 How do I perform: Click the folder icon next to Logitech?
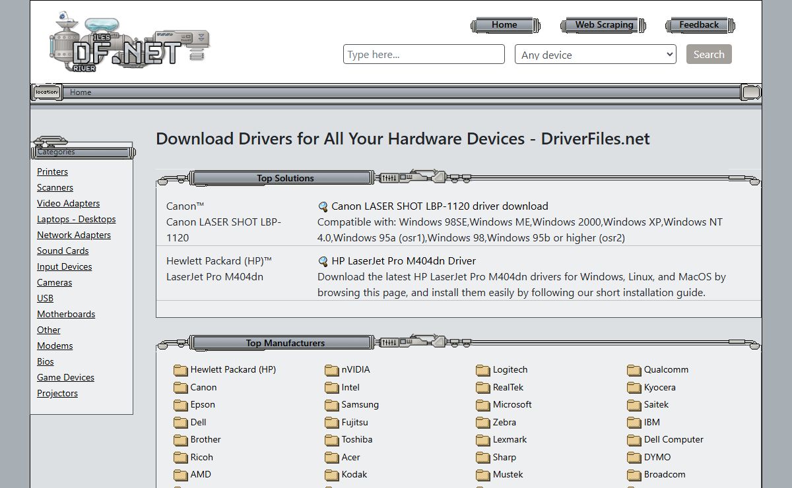click(483, 370)
